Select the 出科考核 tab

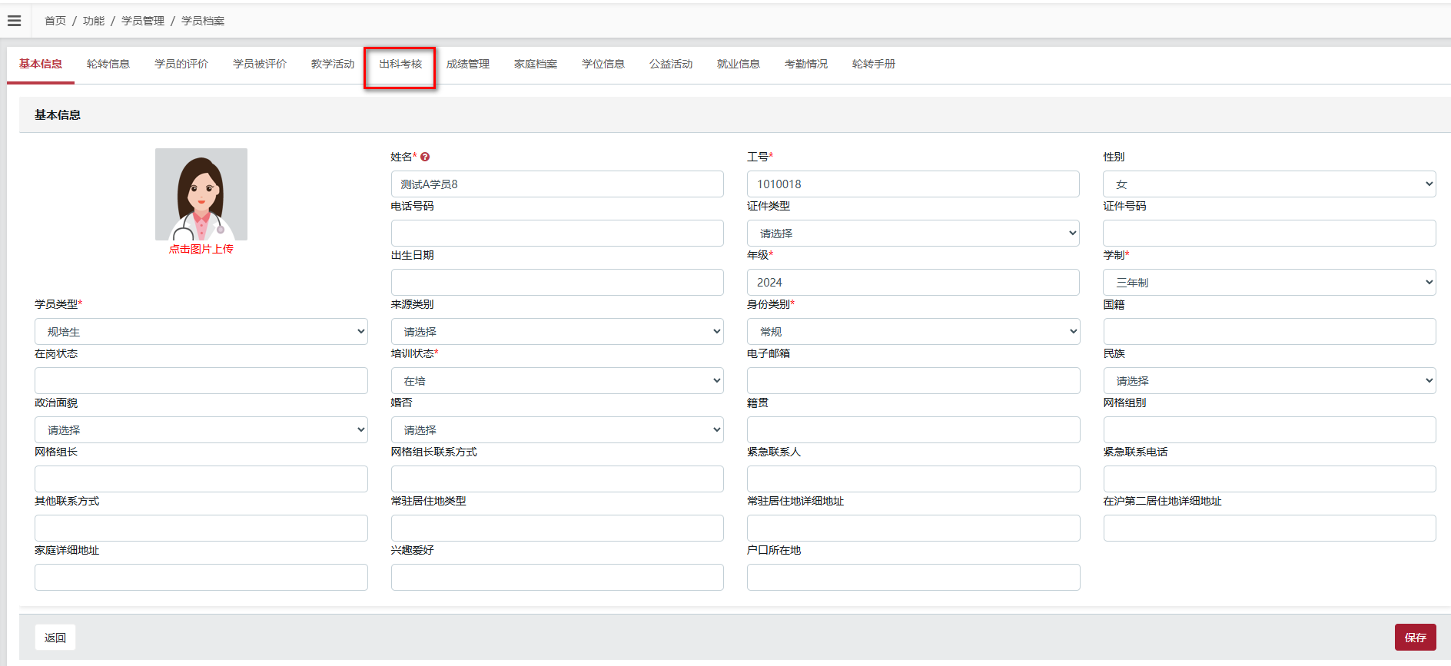(400, 64)
